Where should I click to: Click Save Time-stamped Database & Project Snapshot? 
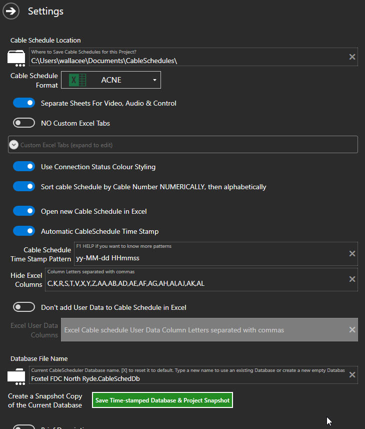(x=162, y=400)
